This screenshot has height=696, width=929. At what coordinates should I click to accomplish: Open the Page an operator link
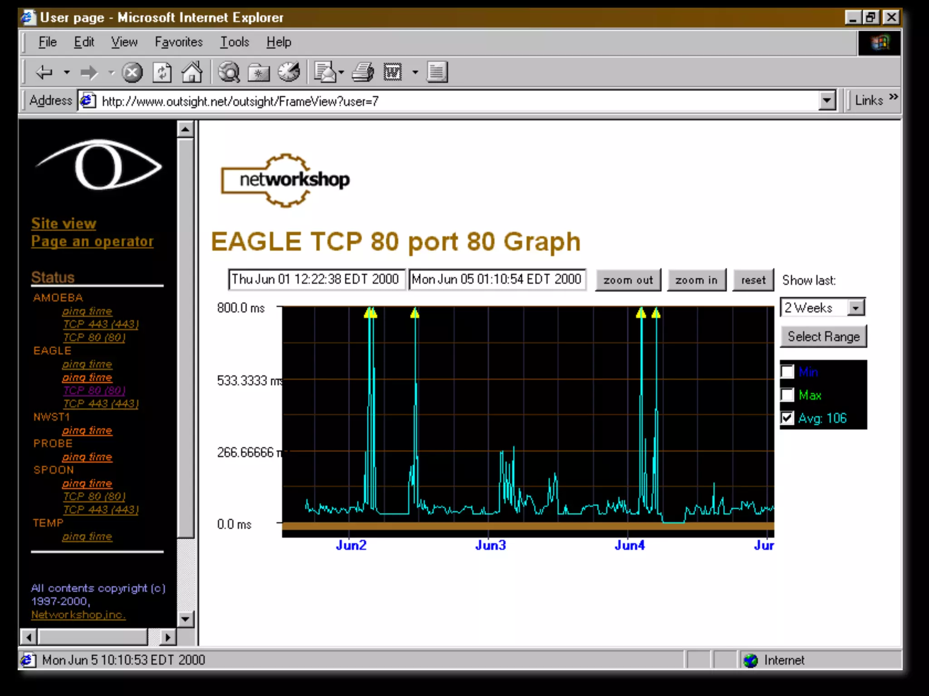pyautogui.click(x=92, y=241)
